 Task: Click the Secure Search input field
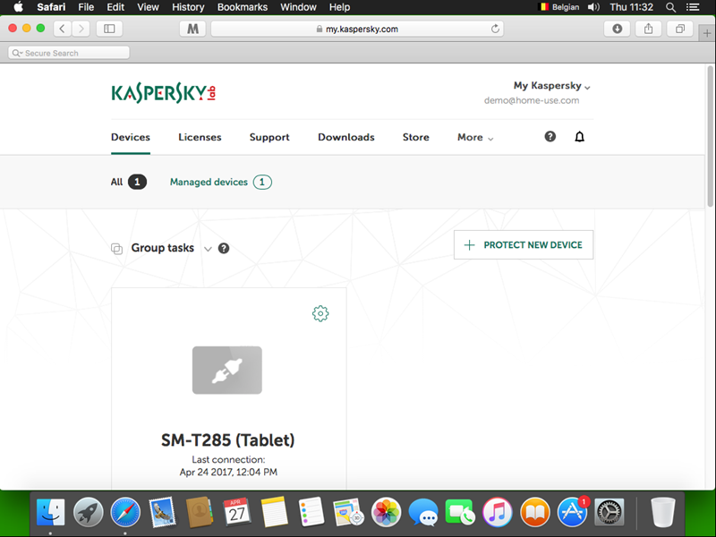(x=69, y=53)
